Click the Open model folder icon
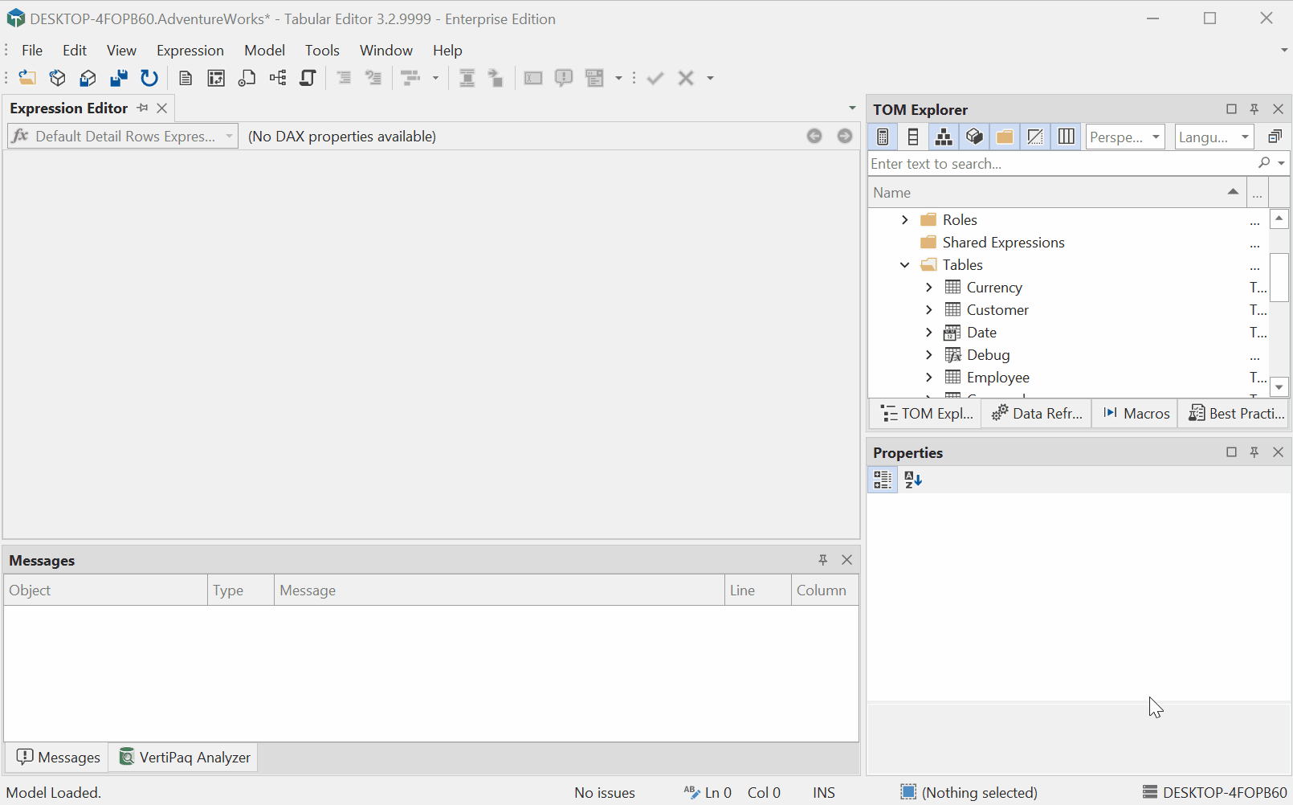1293x805 pixels. [27, 78]
